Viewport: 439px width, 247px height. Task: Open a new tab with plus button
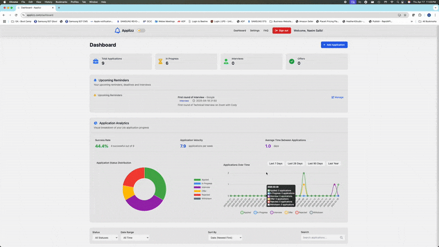59,8
